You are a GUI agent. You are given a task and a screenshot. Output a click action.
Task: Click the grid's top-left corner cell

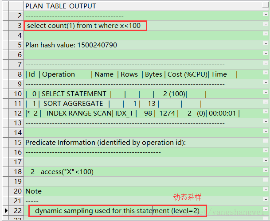(12, 6)
